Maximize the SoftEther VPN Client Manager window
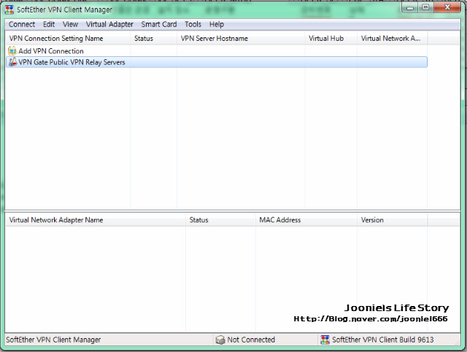Screen dimensions: 467x352 [x=426, y=7]
